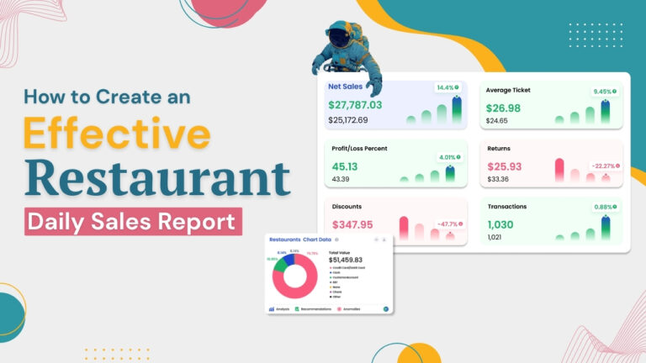Click the $51,459.83 Total Value figure
This screenshot has width=646, height=363.
[x=345, y=260]
